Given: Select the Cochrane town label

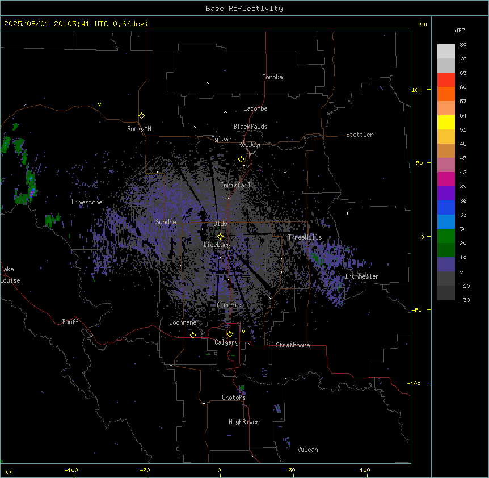Looking at the screenshot, I should click(x=183, y=322).
